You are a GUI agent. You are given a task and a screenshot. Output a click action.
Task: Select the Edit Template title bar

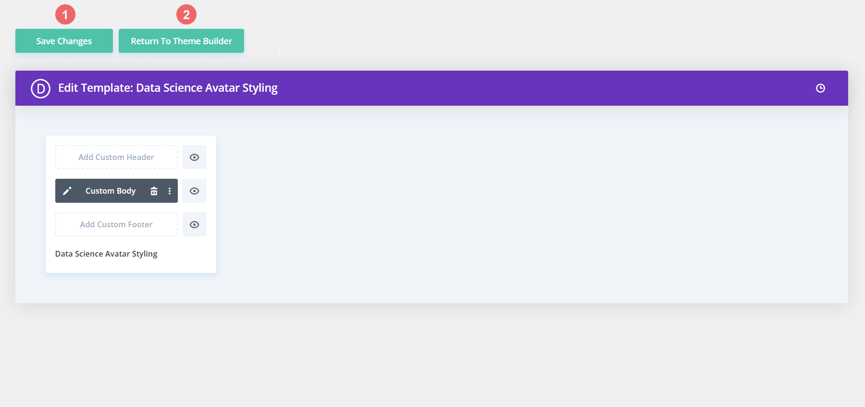[168, 88]
